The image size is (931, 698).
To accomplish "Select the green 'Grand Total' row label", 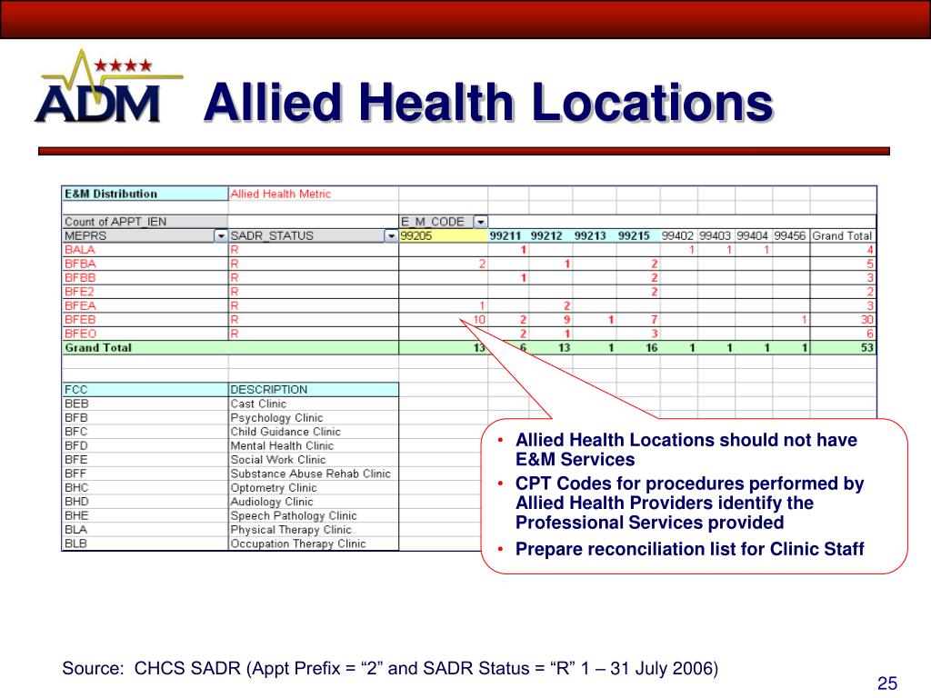I will coord(230,348).
